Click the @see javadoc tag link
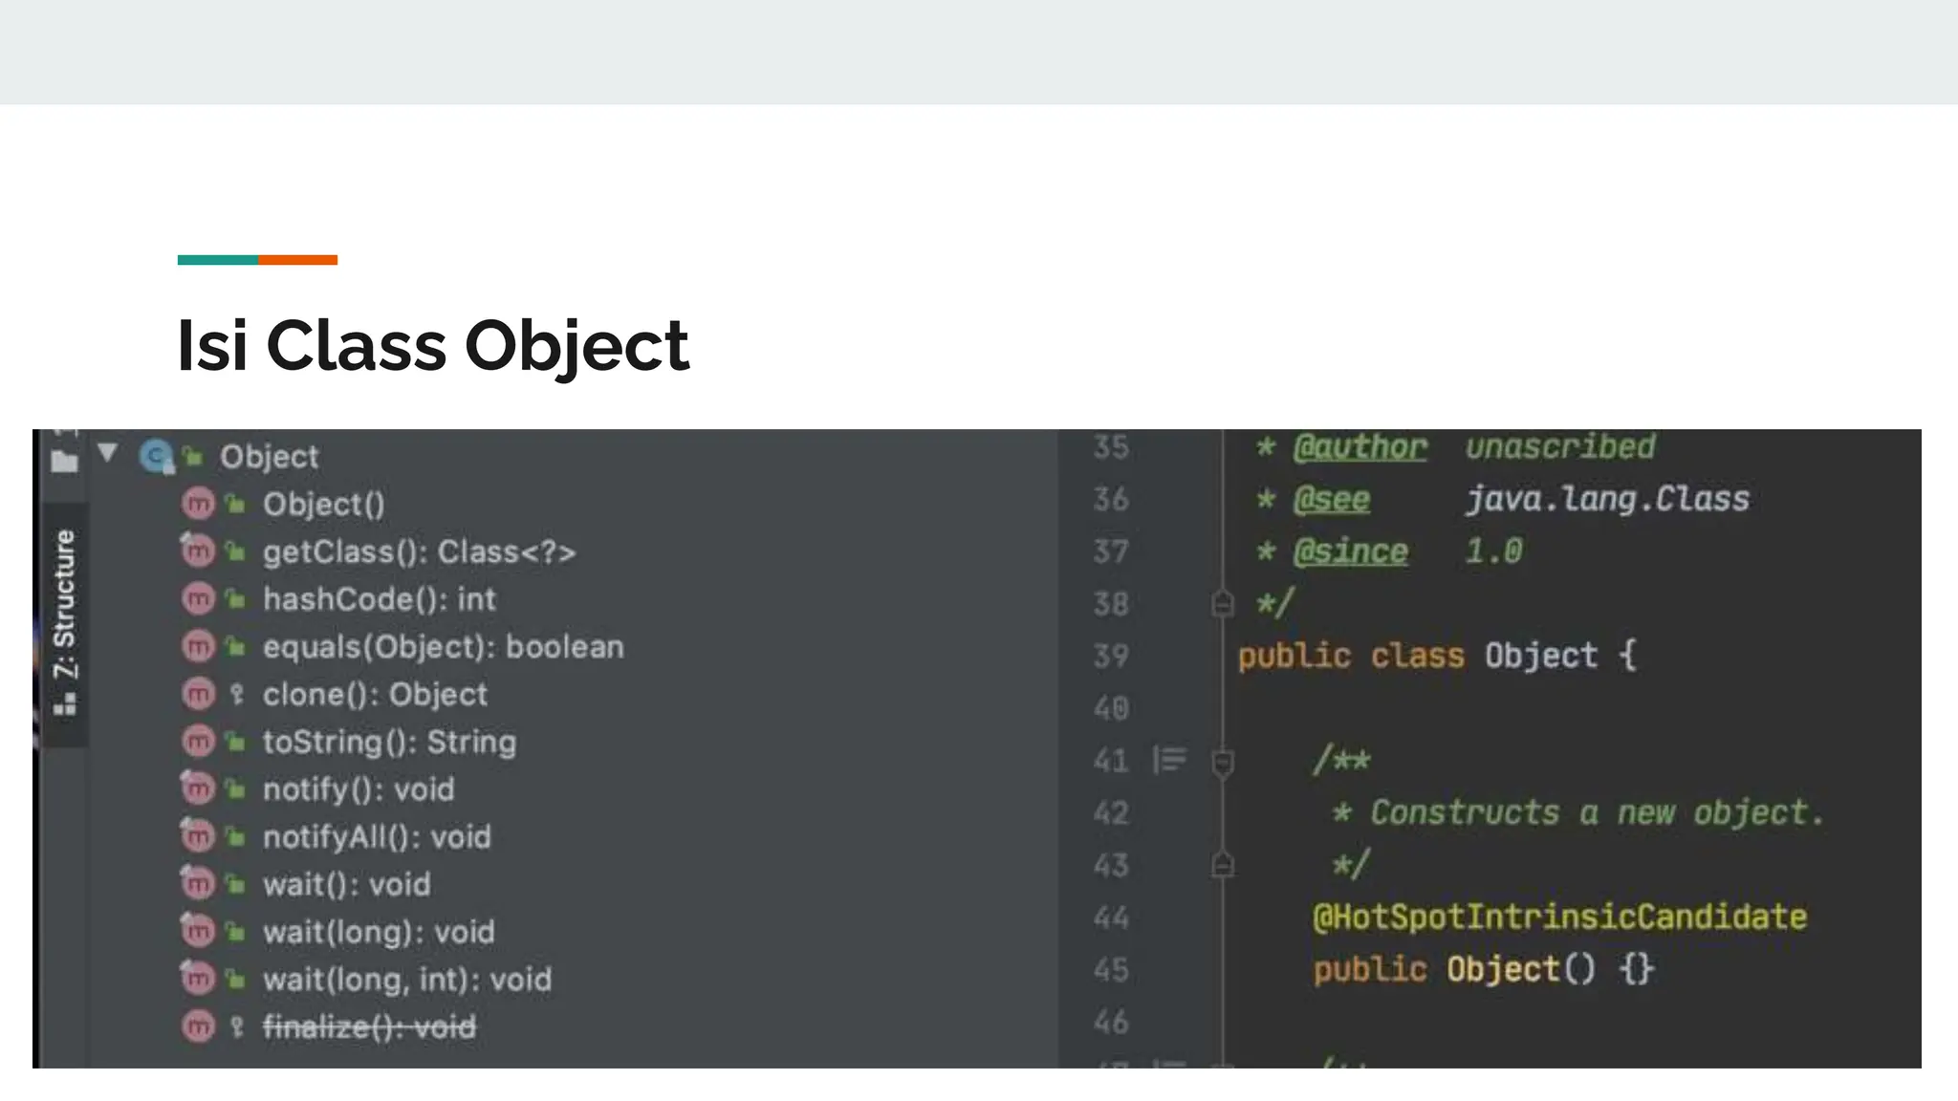The image size is (1958, 1101). point(1331,499)
